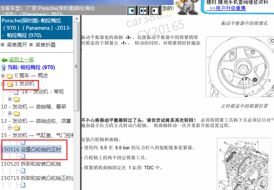Click open folder icon above 15 - 发动机 气缸盖
The image size is (274, 190).
(17, 128)
